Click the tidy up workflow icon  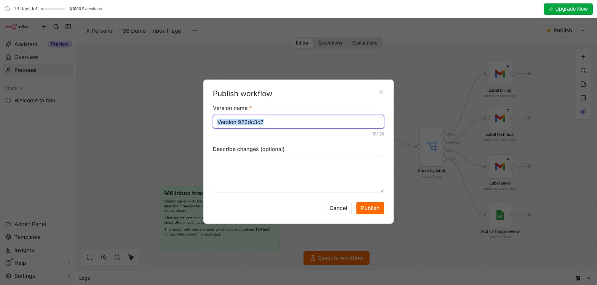point(131,257)
